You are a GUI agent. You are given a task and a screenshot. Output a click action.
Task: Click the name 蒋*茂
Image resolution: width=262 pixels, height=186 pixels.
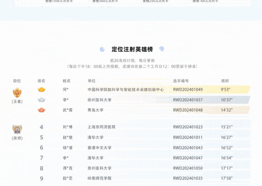(x=67, y=168)
